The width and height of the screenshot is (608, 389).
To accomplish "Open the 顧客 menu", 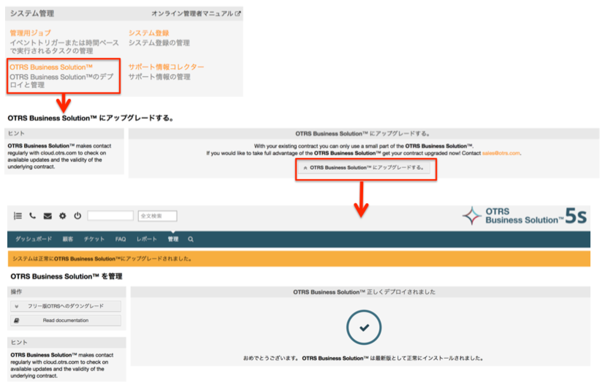I will [68, 239].
